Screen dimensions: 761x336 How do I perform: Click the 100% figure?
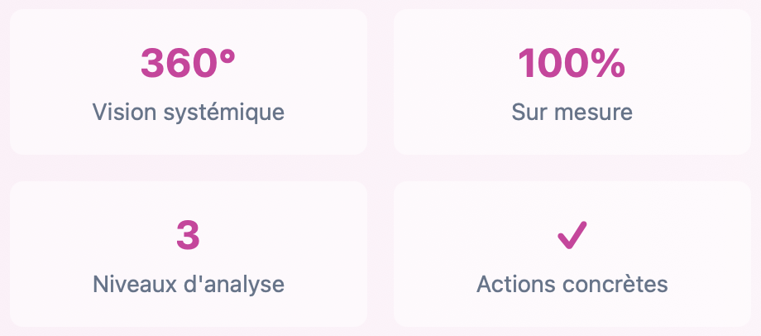point(572,63)
